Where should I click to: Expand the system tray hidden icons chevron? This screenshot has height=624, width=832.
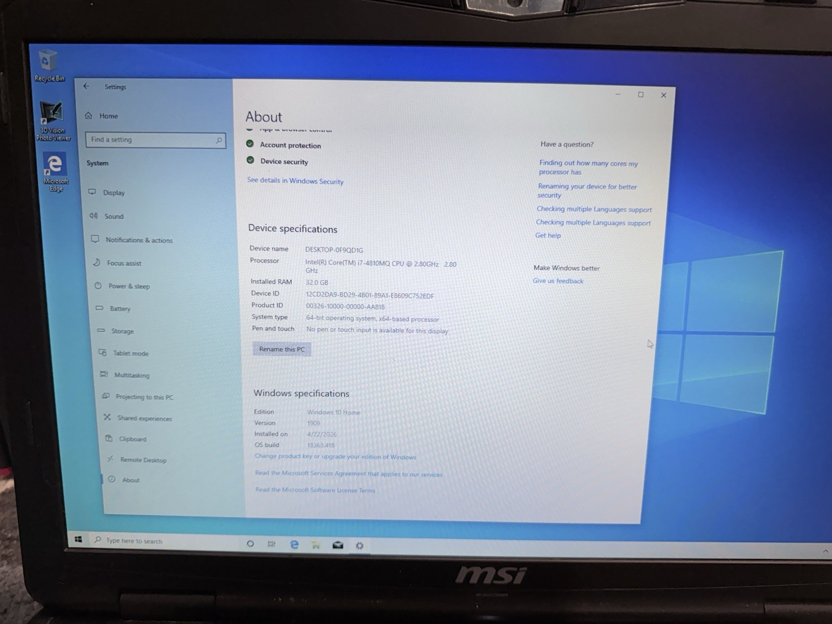tap(826, 551)
